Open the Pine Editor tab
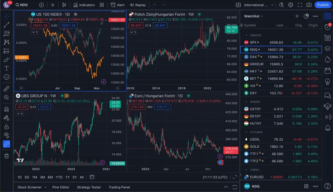This screenshot has width=333, height=192. 61,187
